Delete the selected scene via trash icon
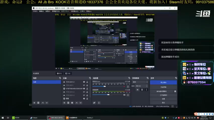Screen dimensions: 214x120 click(38, 103)
